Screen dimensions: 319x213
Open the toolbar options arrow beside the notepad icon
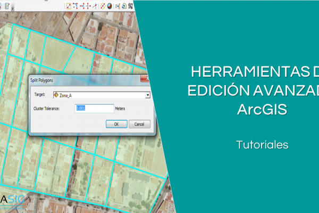click(13, 6)
